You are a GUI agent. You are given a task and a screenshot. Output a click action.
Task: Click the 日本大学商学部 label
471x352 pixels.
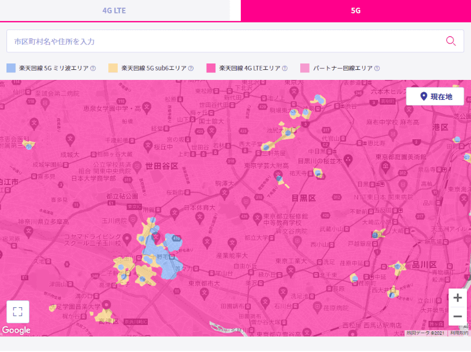[x=94, y=179]
